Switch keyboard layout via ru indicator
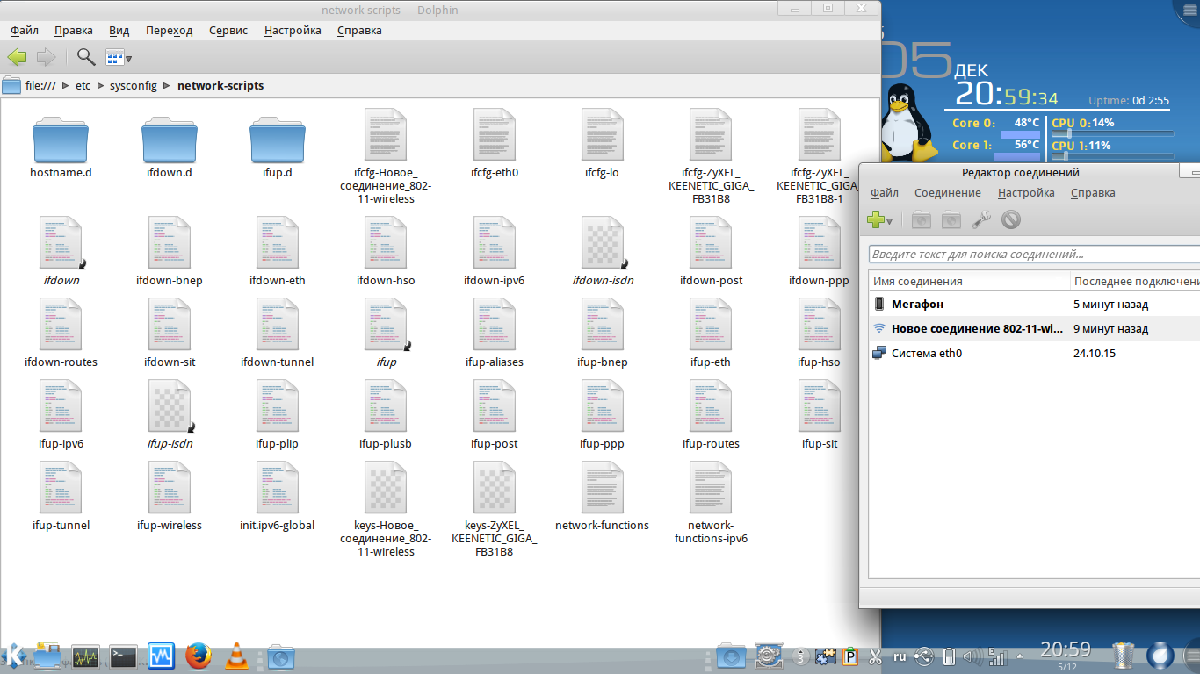 [900, 656]
